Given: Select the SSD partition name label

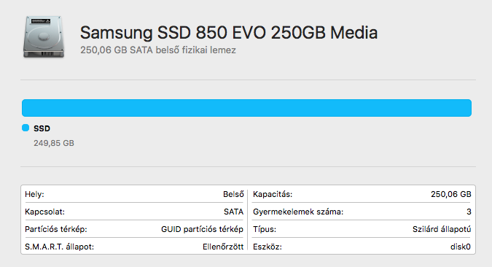Looking at the screenshot, I should click(x=42, y=128).
